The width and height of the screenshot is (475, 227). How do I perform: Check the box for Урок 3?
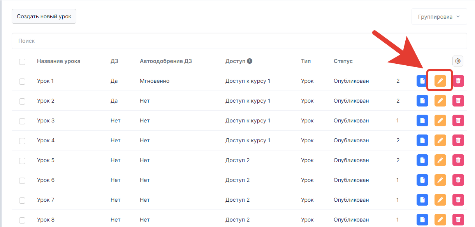(22, 121)
